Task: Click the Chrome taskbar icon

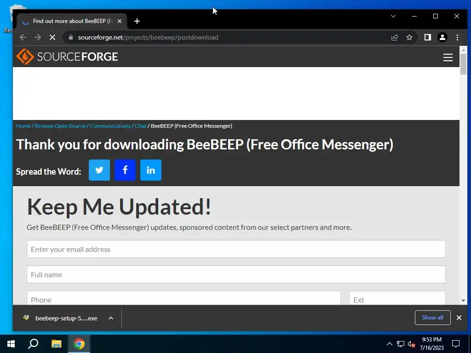Action: click(x=79, y=344)
